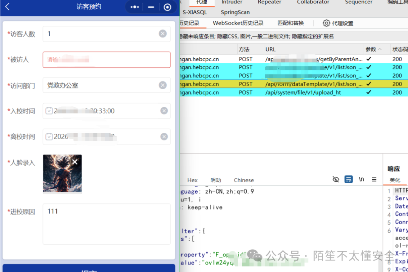Open the mini-program more options menu

[134, 7]
